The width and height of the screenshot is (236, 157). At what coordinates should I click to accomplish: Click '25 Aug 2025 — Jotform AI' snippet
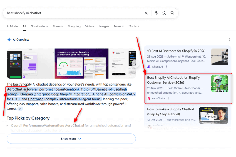click(x=176, y=59)
